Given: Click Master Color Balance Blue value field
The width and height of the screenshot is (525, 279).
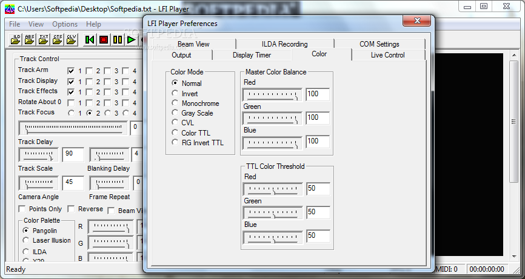Looking at the screenshot, I should tap(318, 142).
